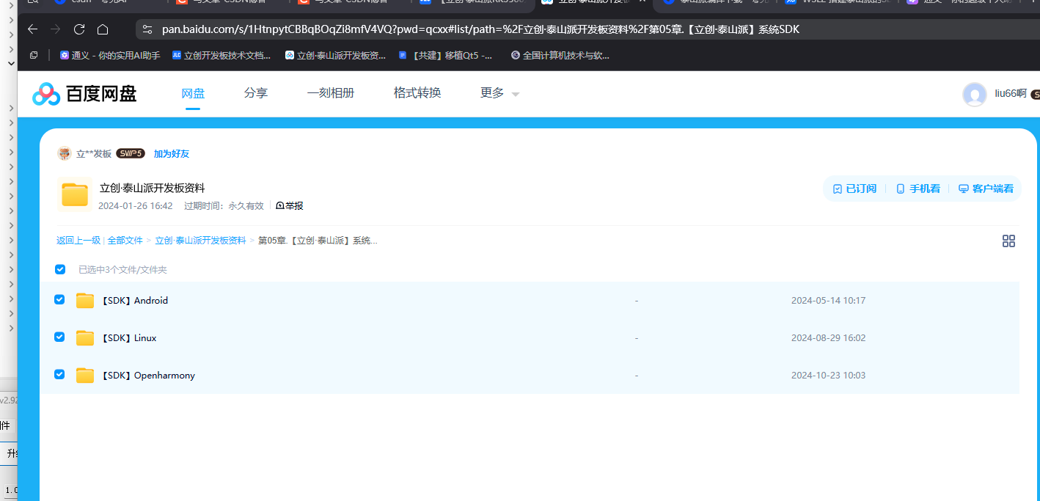This screenshot has height=501, width=1040.
Task: Open the 全国计算机技术与软 bookmark
Action: [x=560, y=55]
